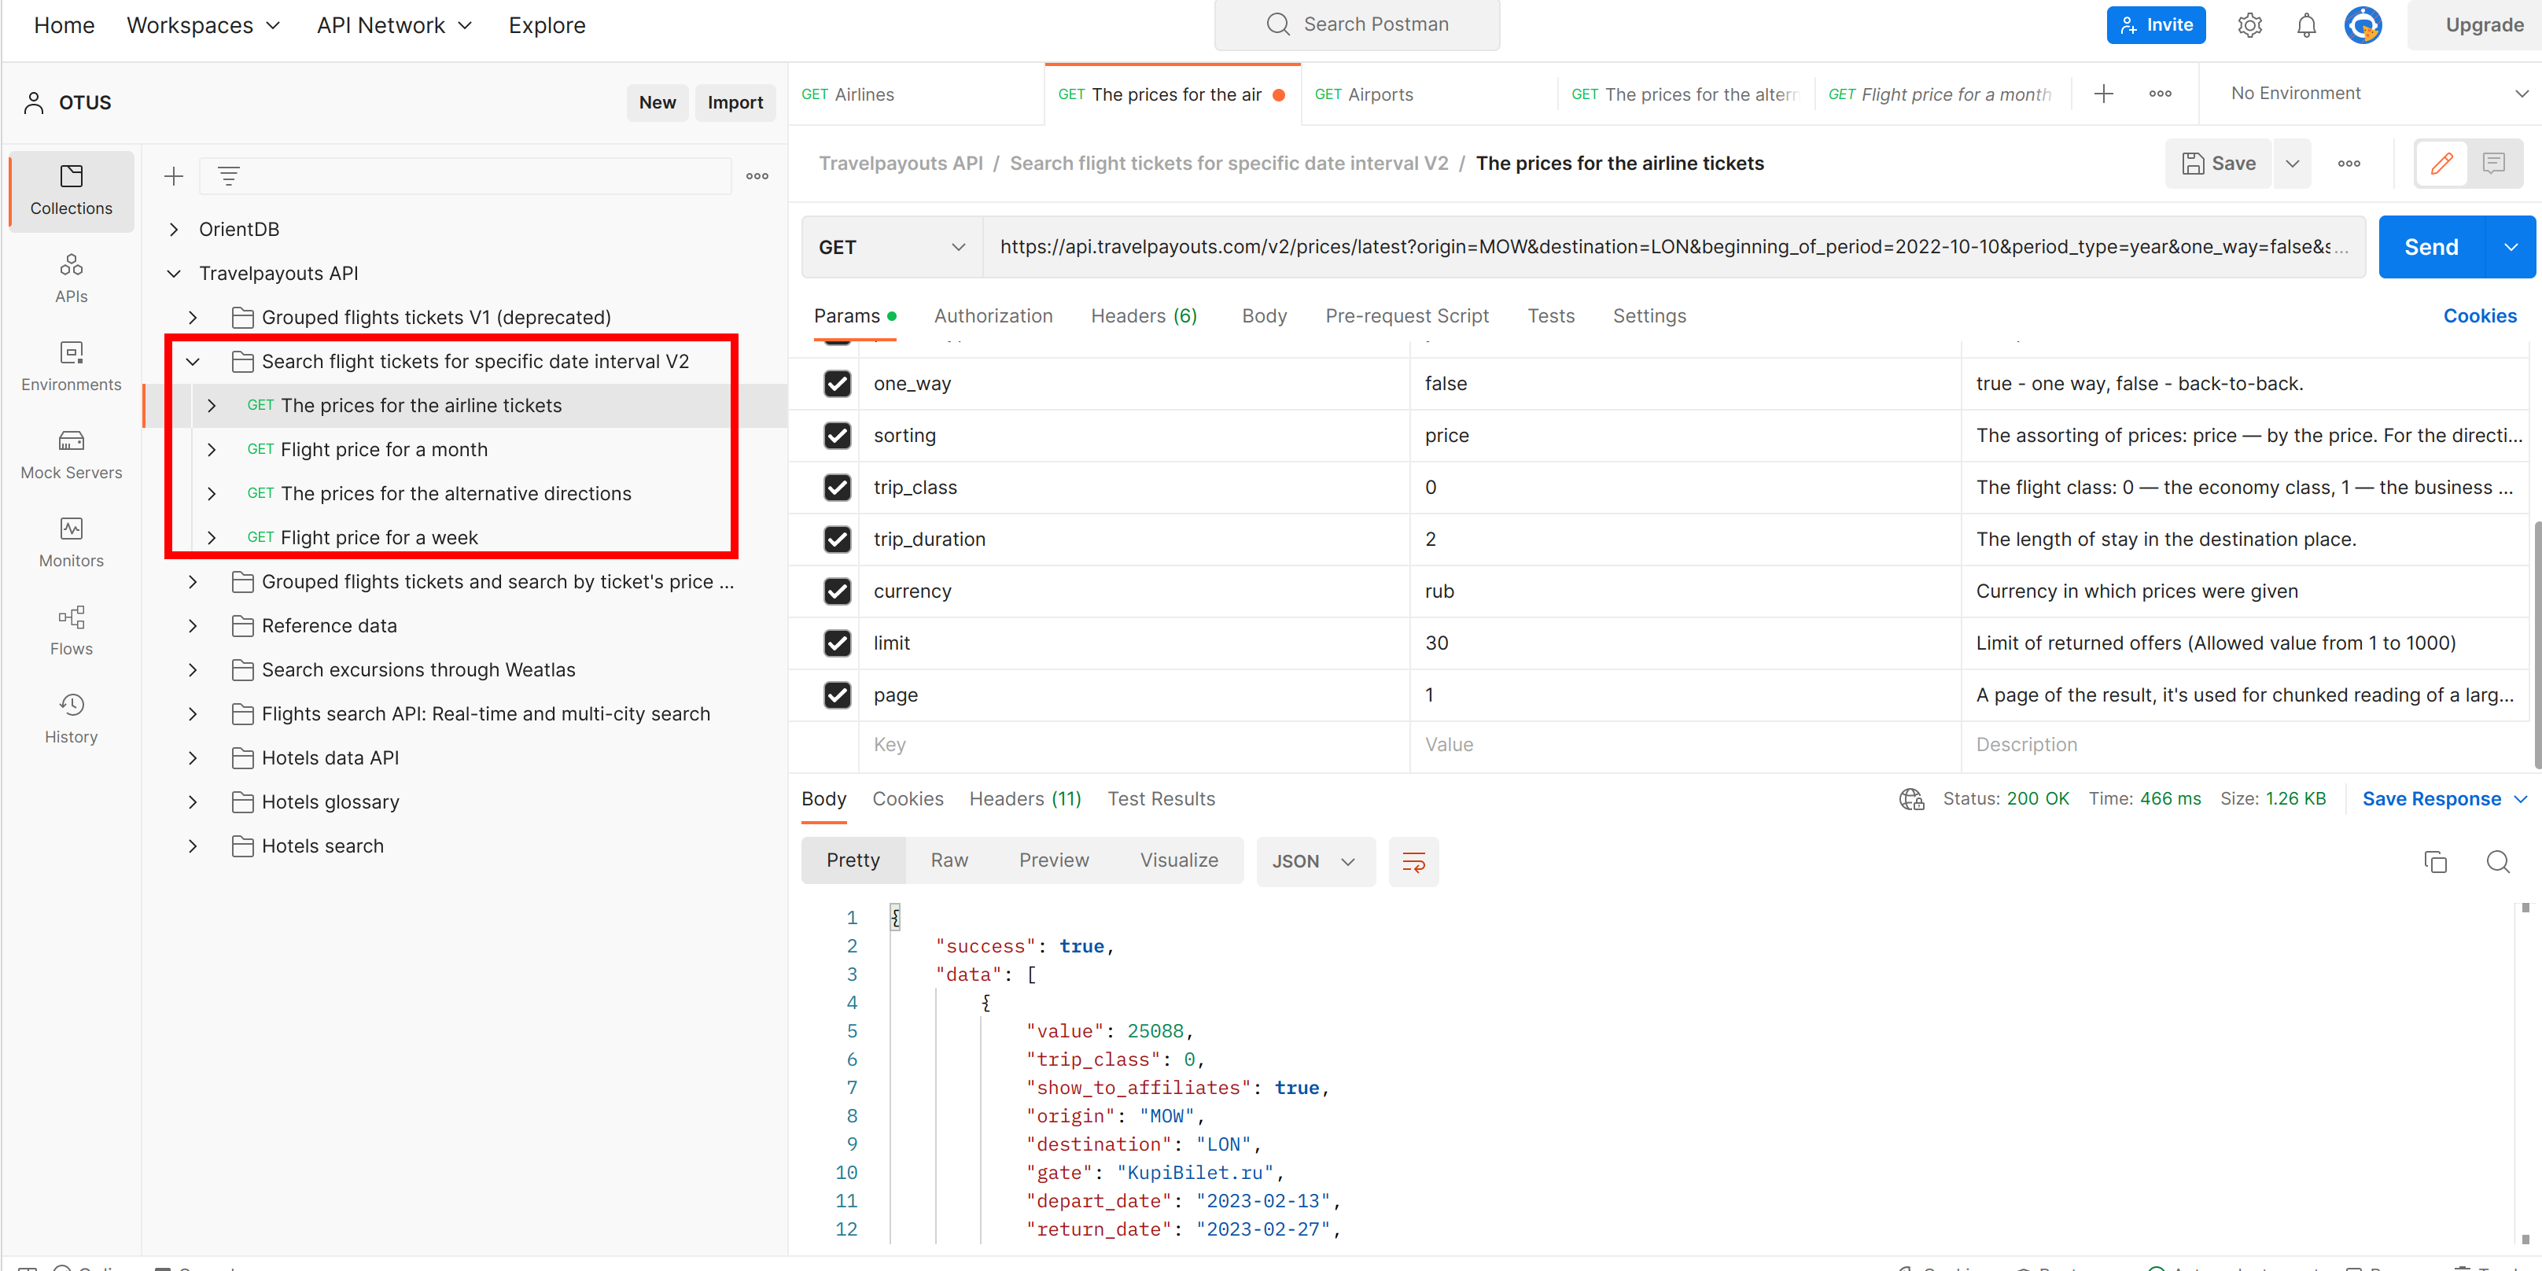Switch to the Authorization tab

tap(993, 315)
